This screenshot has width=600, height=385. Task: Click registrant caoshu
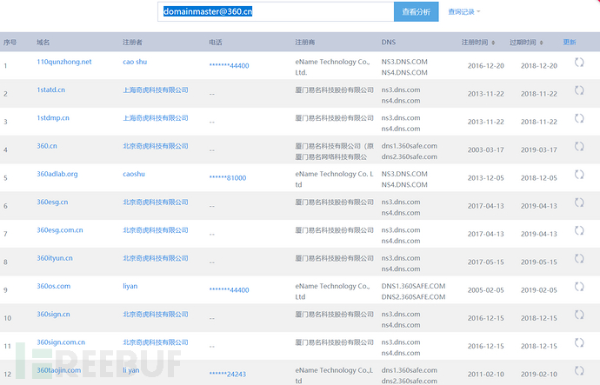134,174
